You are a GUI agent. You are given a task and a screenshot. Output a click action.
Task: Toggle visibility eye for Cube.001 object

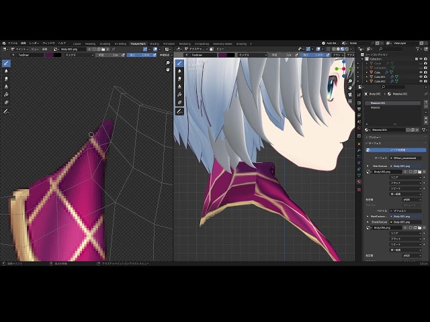[421, 77]
